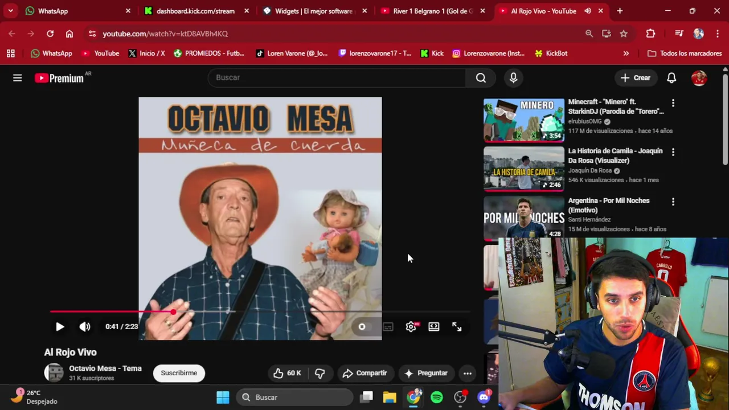Open the zoom magnifier in address bar
The height and width of the screenshot is (410, 729).
tap(589, 34)
